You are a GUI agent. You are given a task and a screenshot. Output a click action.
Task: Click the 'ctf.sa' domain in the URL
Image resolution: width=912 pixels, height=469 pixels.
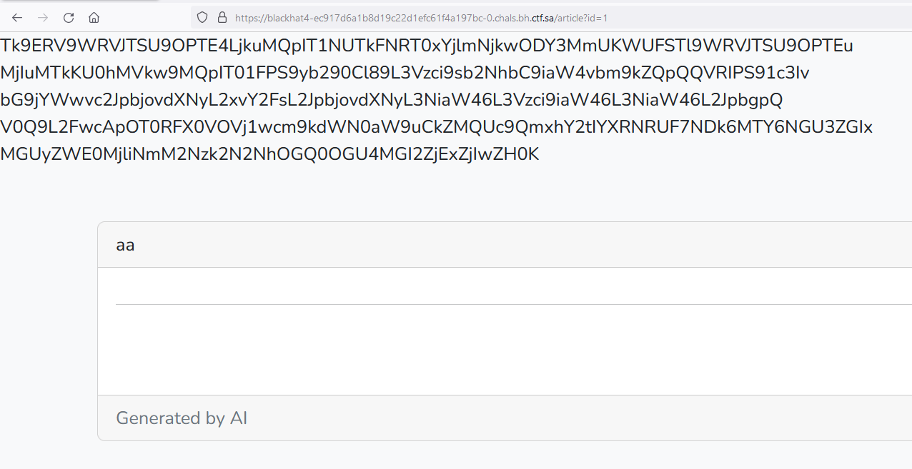pos(542,18)
